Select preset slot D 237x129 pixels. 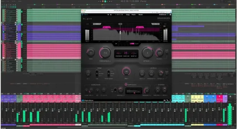coord(122,15)
